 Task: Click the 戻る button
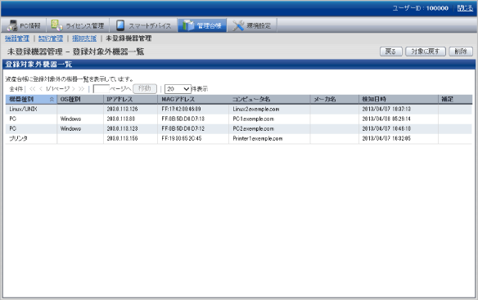click(390, 51)
